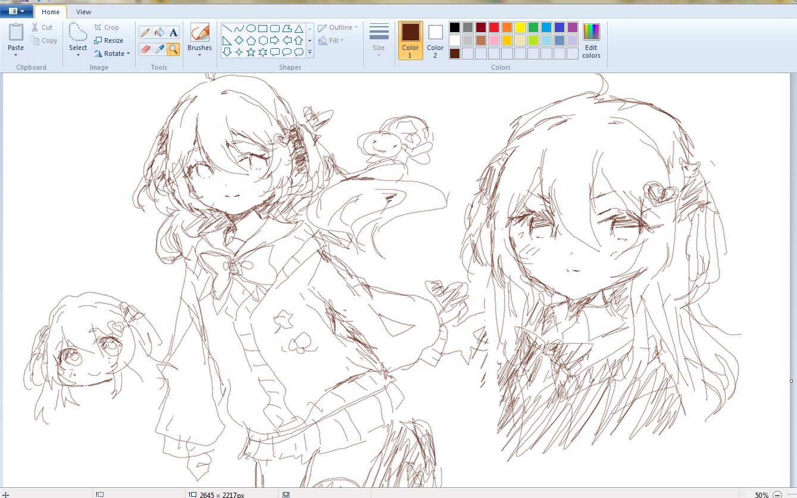The image size is (797, 498).
Task: Select the Pencil tool
Action: pyautogui.click(x=145, y=33)
